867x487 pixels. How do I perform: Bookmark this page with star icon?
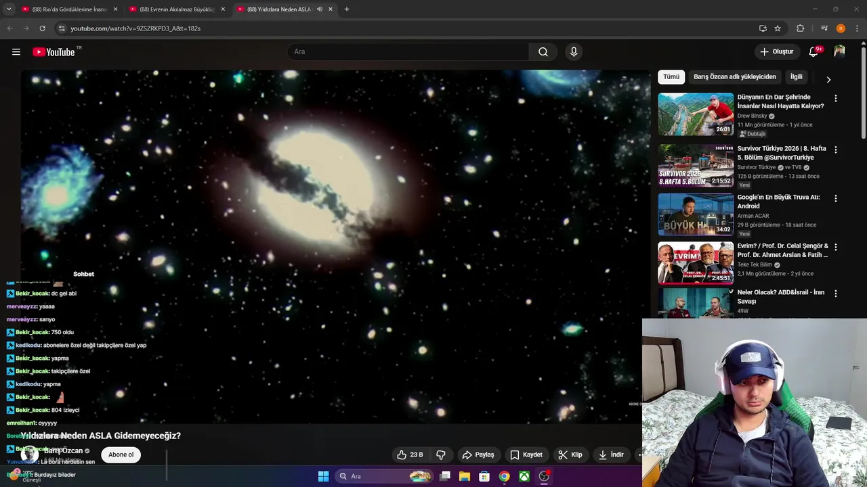pos(778,28)
